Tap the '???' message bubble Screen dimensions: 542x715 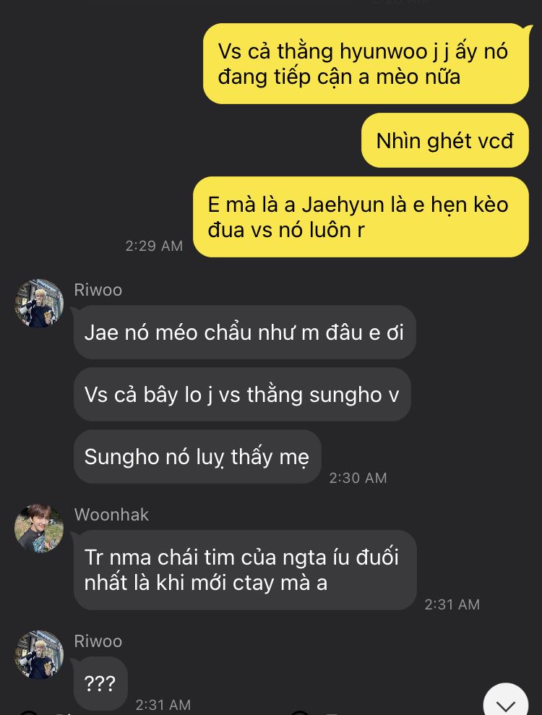[100, 683]
